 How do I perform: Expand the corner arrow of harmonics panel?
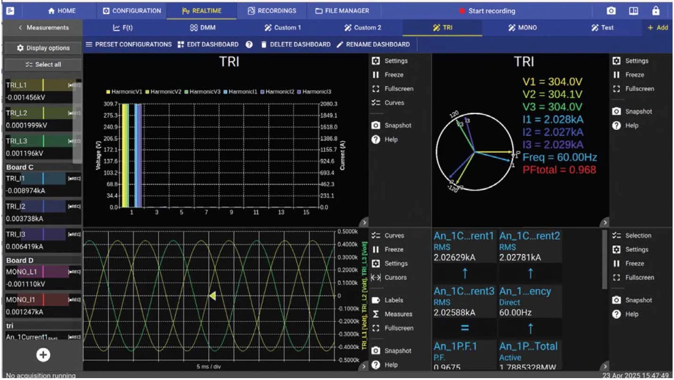click(x=364, y=222)
